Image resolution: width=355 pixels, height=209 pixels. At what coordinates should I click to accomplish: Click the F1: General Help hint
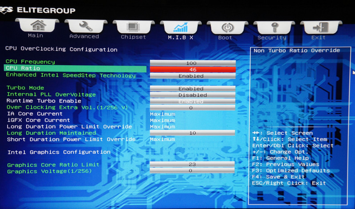point(280,158)
